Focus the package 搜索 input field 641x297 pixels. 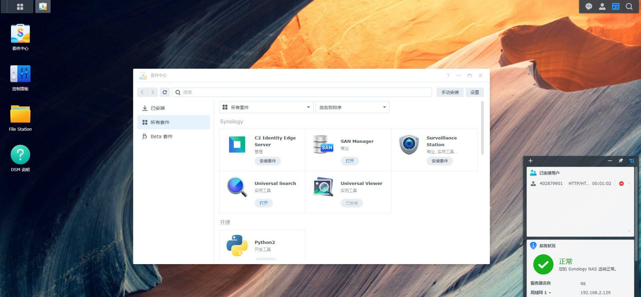tap(302, 92)
